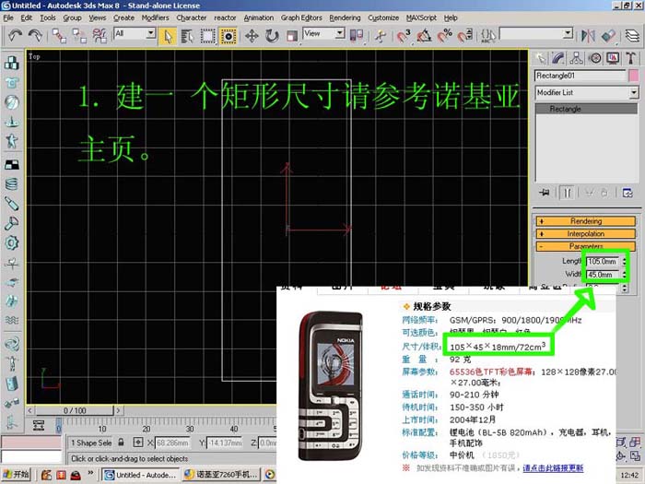Open the Rendering menu
This screenshot has height=484, width=645.
pyautogui.click(x=345, y=18)
